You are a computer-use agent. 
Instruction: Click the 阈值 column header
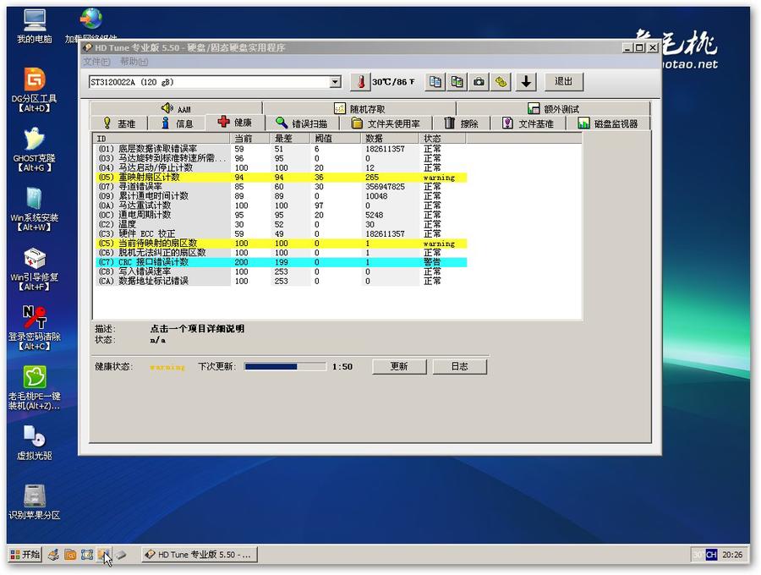pyautogui.click(x=336, y=139)
